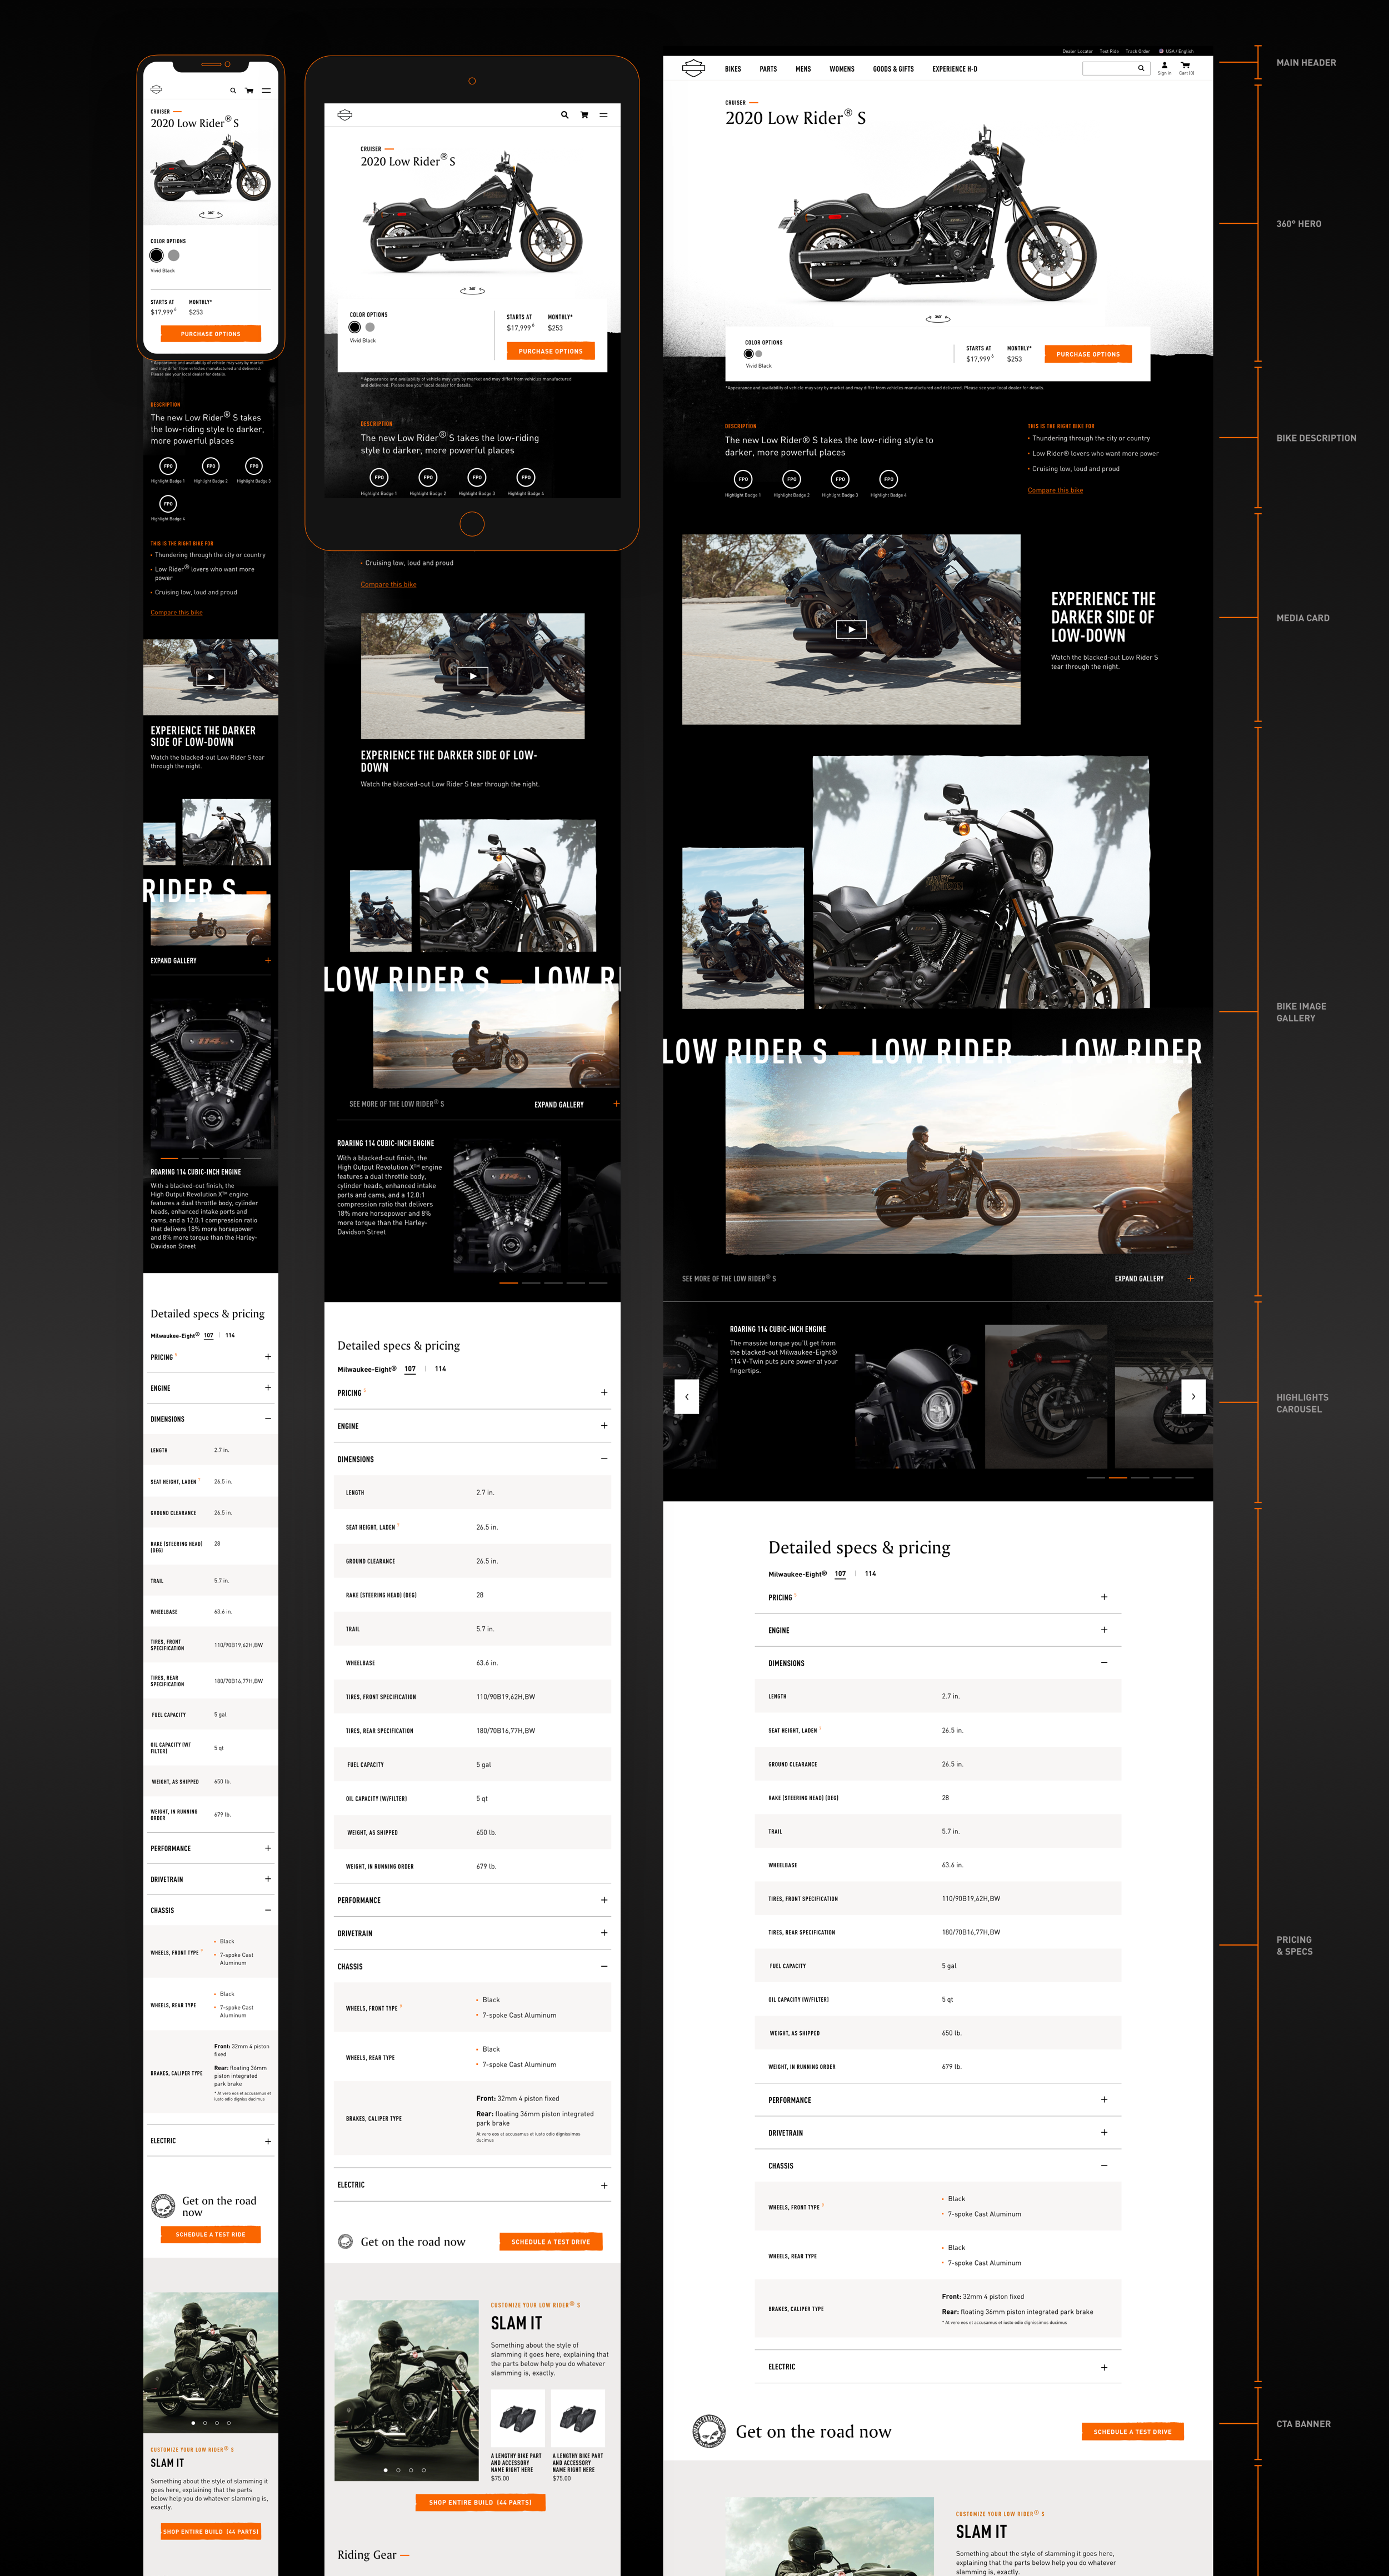This screenshot has height=2576, width=1389.
Task: Select Vivid Black swatch on desktop
Action: [748, 354]
